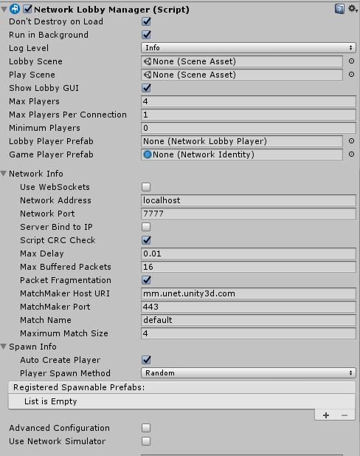Screen dimensions: 360x456
Task: Add a registered spawnable prefab with plus
Action: [326, 415]
